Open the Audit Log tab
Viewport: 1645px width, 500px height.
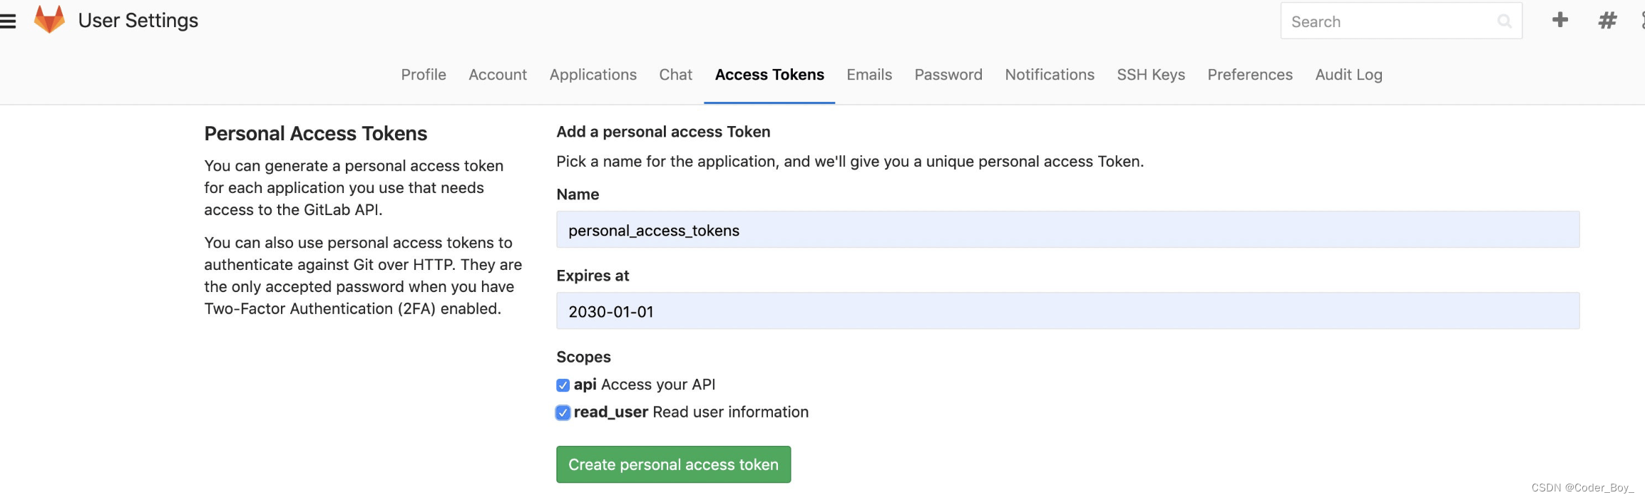pyautogui.click(x=1348, y=75)
